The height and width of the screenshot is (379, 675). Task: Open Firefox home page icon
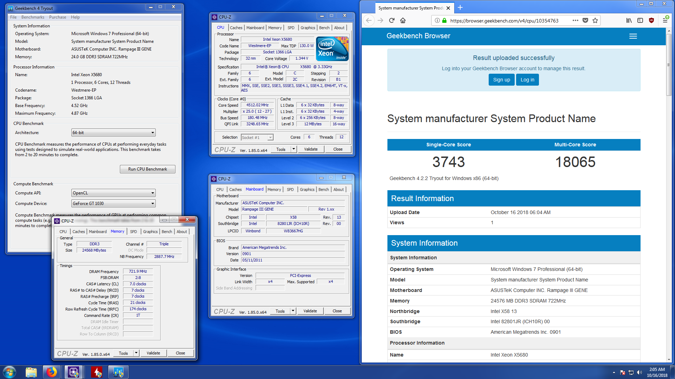403,20
